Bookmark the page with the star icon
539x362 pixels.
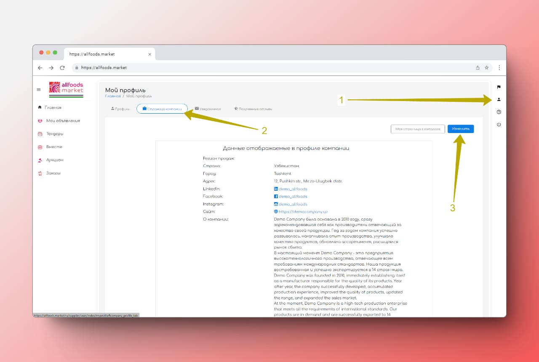pyautogui.click(x=487, y=68)
